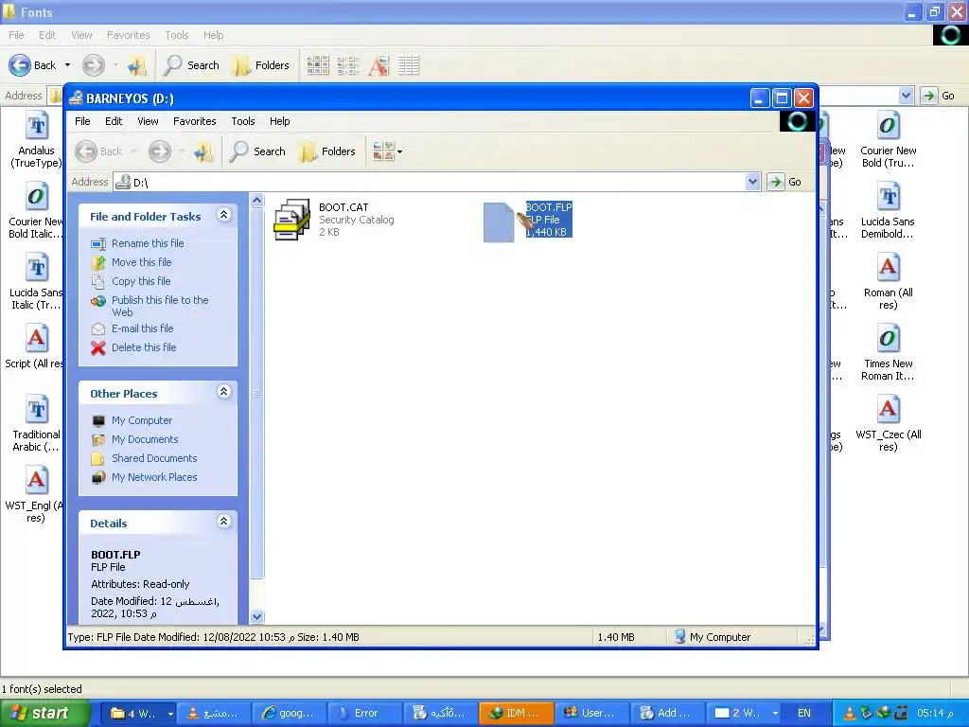Image resolution: width=969 pixels, height=727 pixels.
Task: Click the Forward arrow in the BARNEYOS window
Action: point(159,151)
